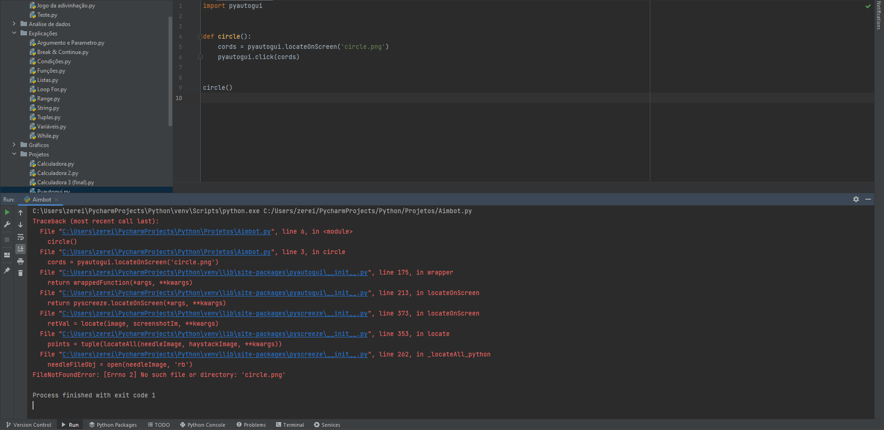Click the FileNotFoundError message line

(159, 375)
